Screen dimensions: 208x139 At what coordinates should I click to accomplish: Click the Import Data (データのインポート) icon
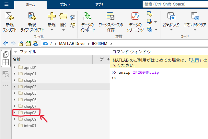(x=87, y=16)
